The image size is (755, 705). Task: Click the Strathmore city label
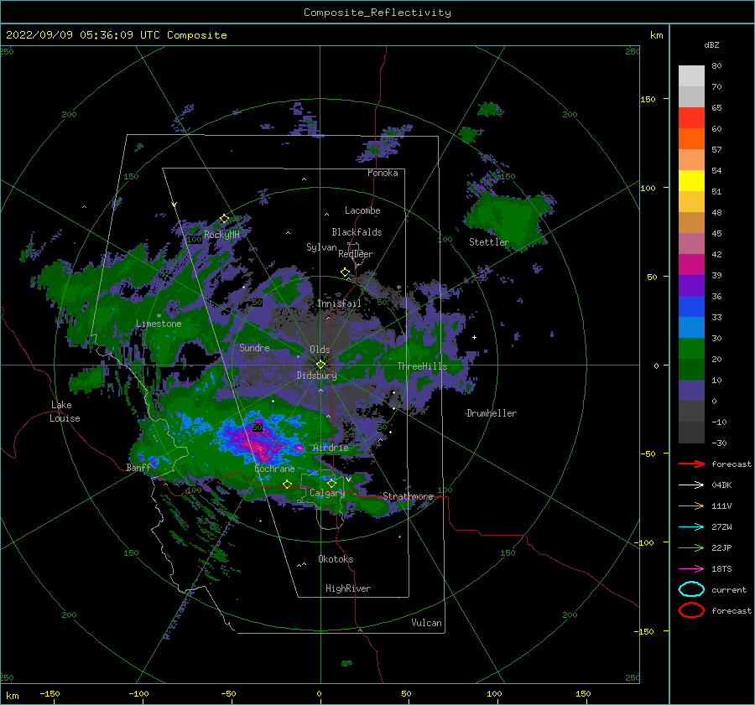(409, 496)
